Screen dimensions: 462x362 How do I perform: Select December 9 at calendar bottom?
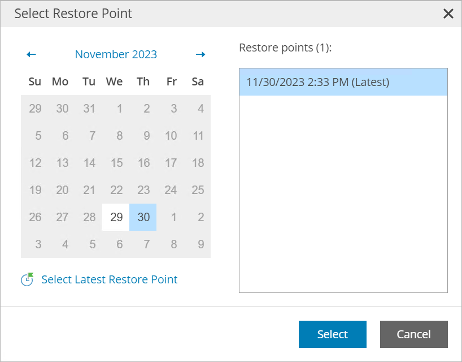[198, 244]
